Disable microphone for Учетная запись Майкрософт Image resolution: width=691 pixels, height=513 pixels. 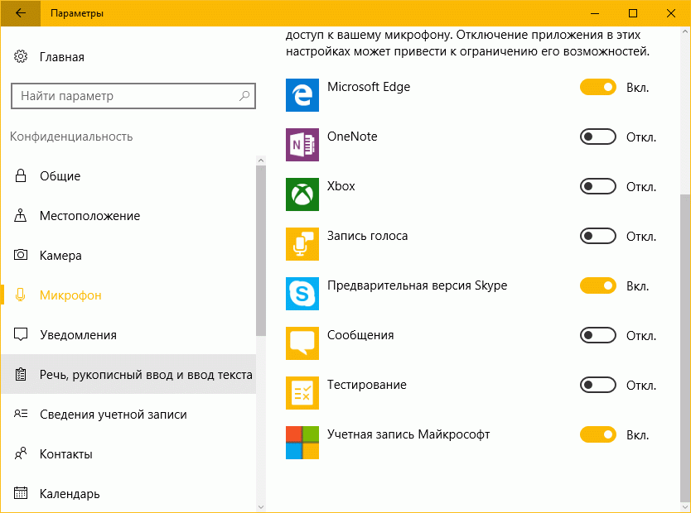click(598, 434)
